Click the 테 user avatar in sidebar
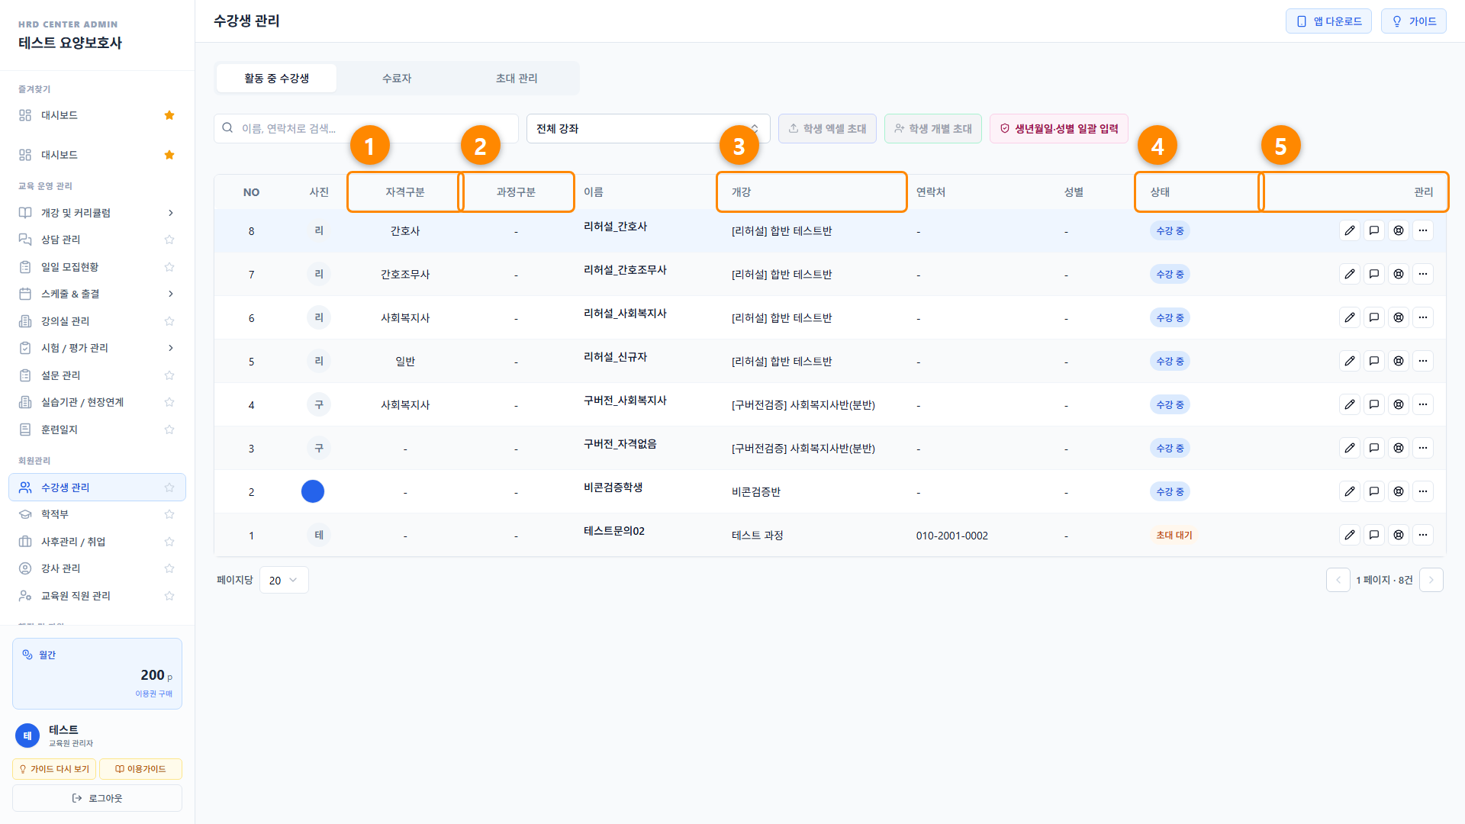This screenshot has height=824, width=1465. 27,735
